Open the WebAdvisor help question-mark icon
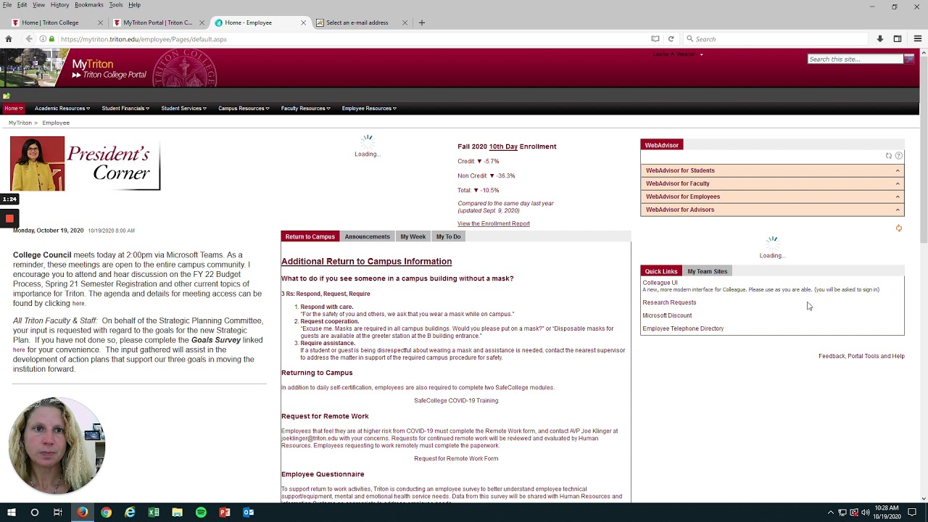 click(x=899, y=156)
